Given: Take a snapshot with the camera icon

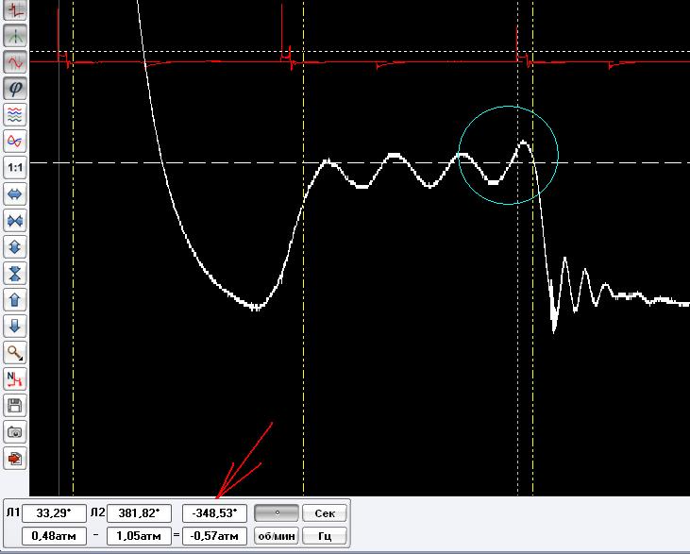Looking at the screenshot, I should pos(15,432).
